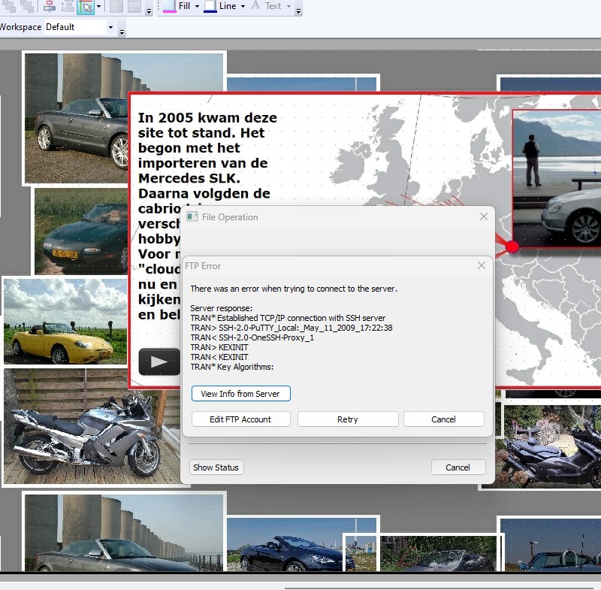Viewport: 601px width, 590px height.
Task: Click the black play button on canvas
Action: click(x=159, y=362)
